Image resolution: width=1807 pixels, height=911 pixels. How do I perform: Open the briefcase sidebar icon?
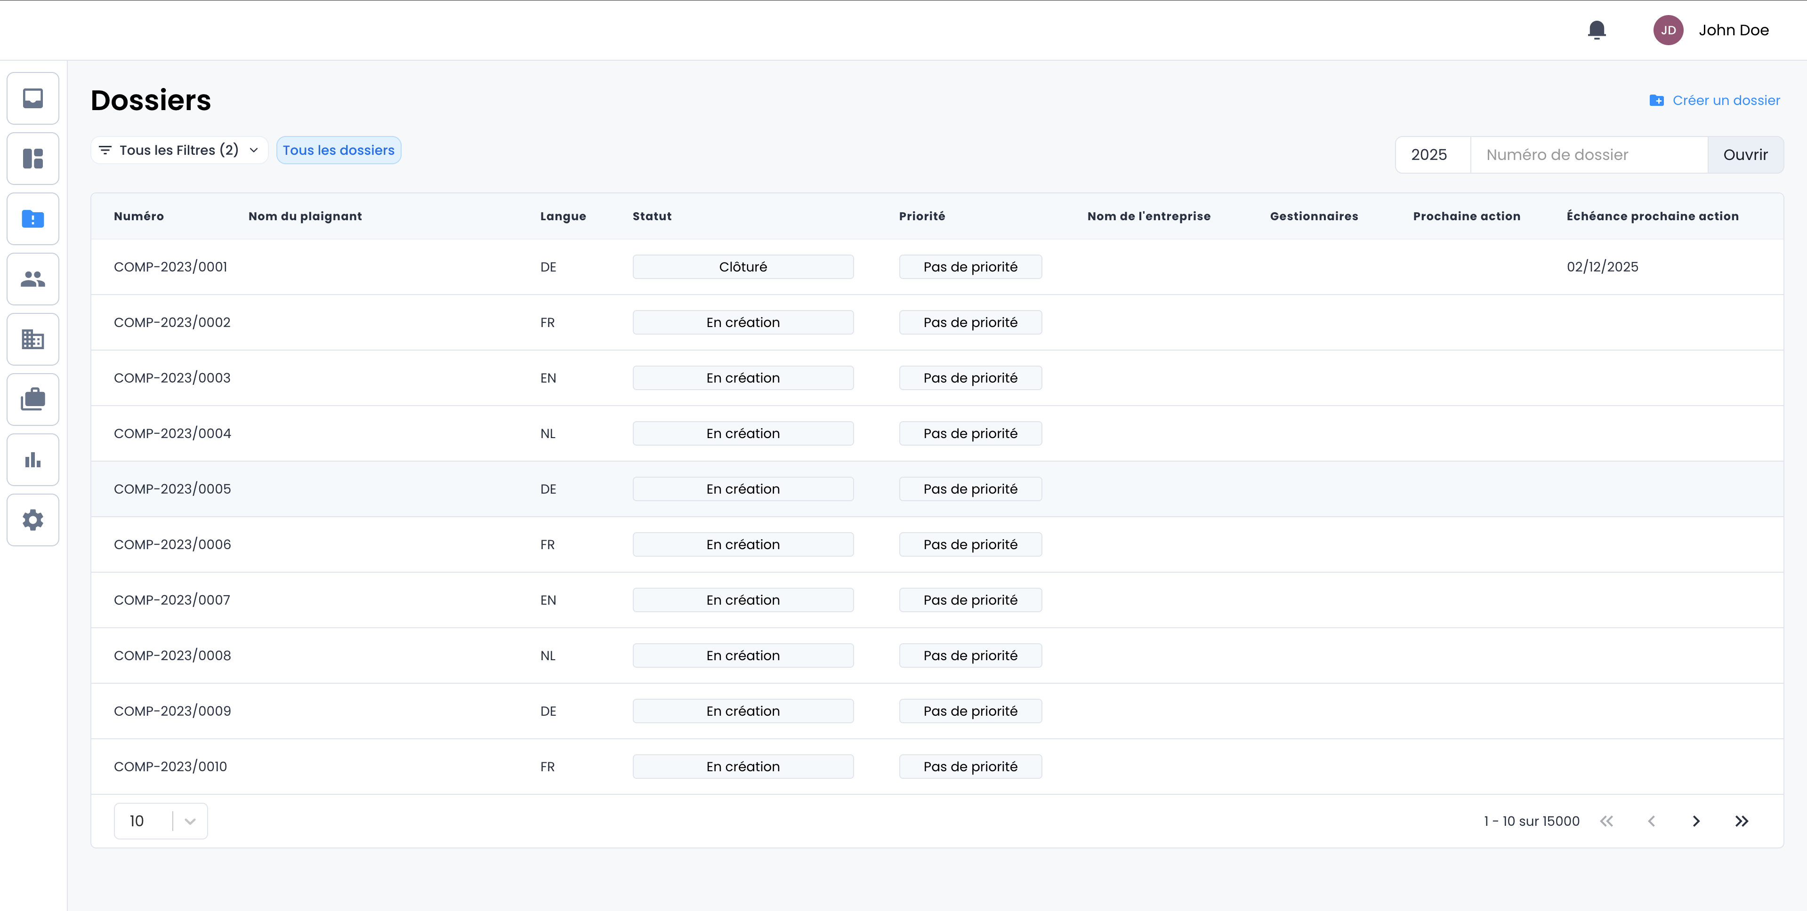(33, 400)
